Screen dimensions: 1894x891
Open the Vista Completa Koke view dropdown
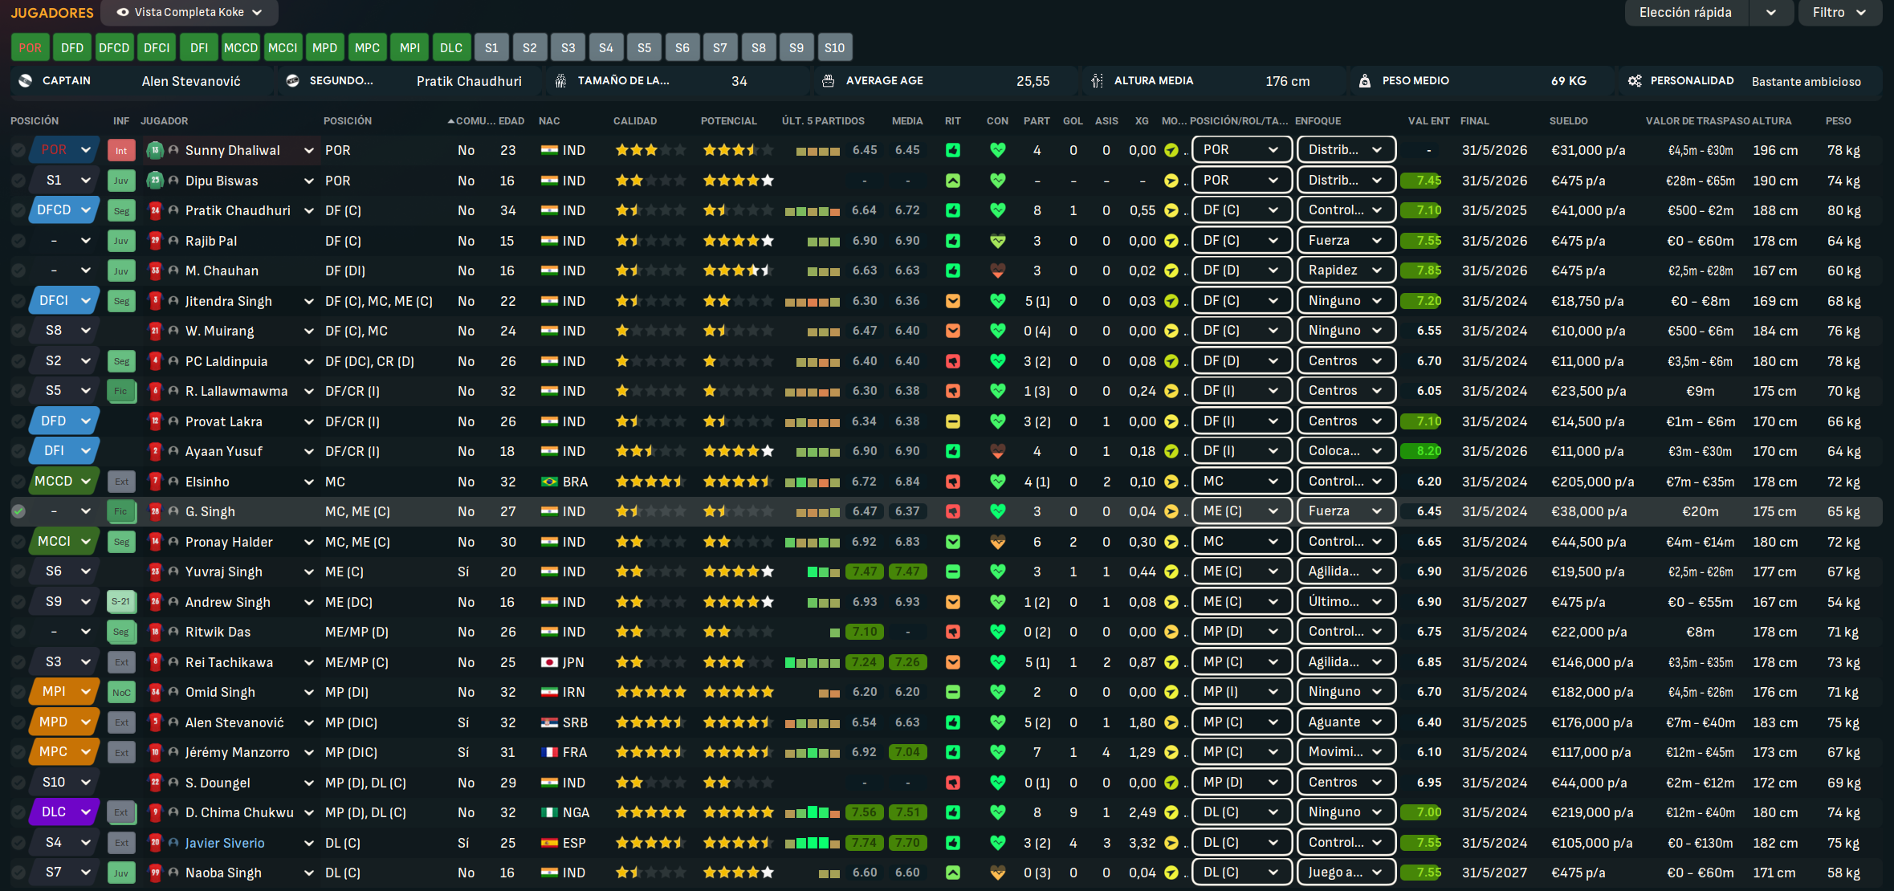190,12
